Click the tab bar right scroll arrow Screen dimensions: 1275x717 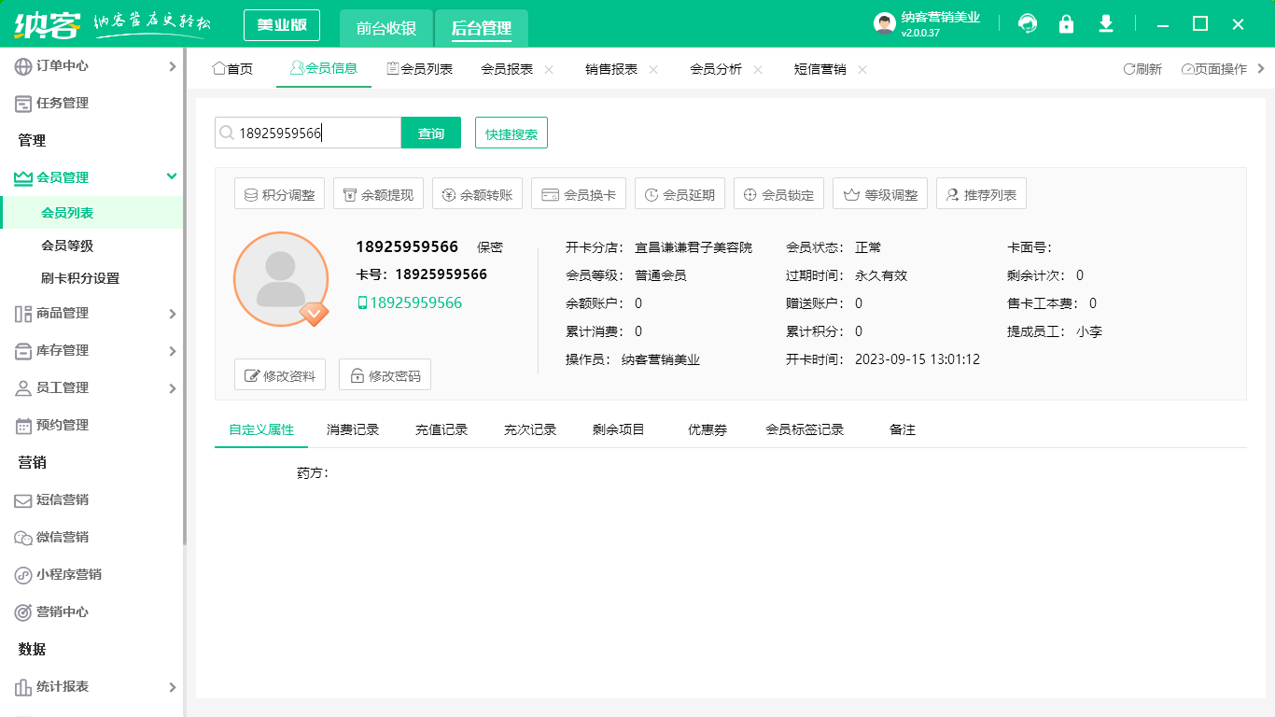pos(1261,68)
